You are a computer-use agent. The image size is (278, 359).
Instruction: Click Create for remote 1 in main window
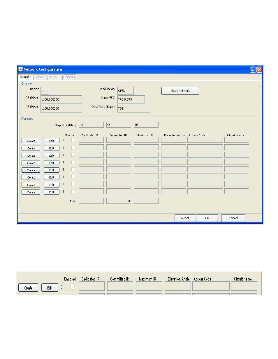(31, 141)
